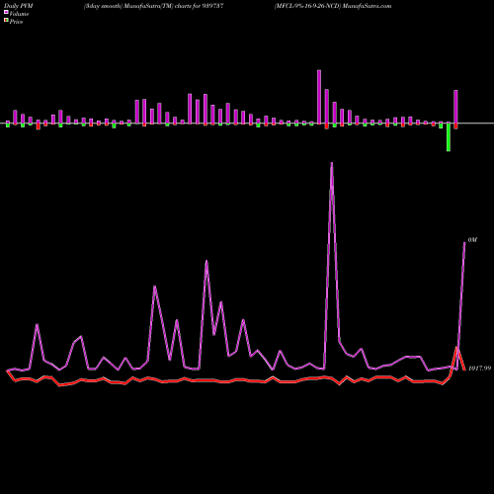Image resolution: width=494 pixels, height=494 pixels.
Task: Click the '0M' volume axis label
Action: (x=472, y=240)
